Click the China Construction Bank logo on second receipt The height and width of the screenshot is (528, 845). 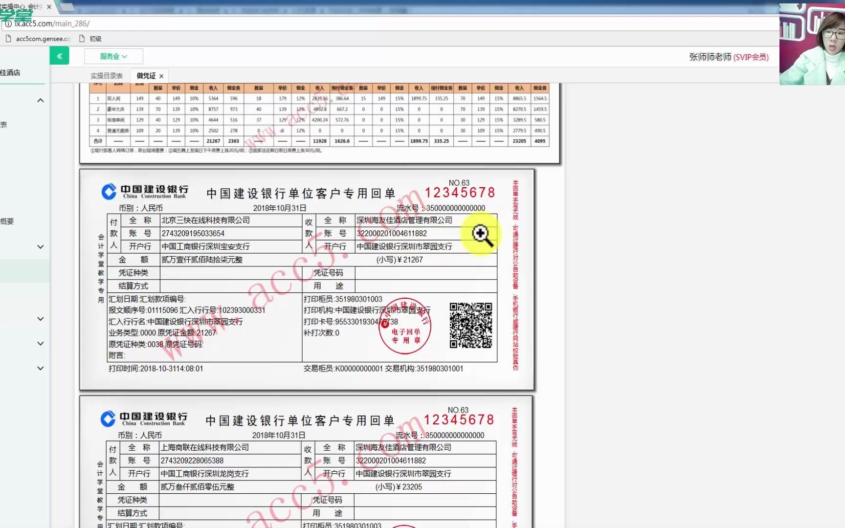click(144, 419)
